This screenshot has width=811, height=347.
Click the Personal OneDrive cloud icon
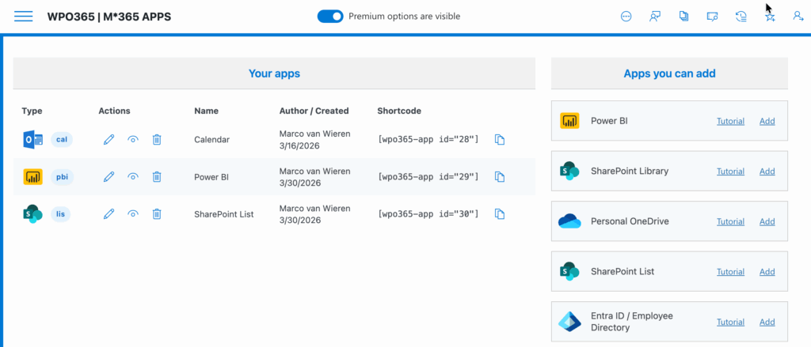[x=569, y=221]
